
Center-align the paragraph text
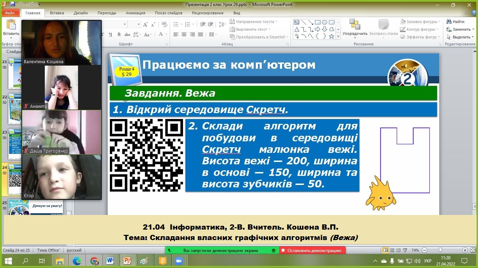point(184,35)
